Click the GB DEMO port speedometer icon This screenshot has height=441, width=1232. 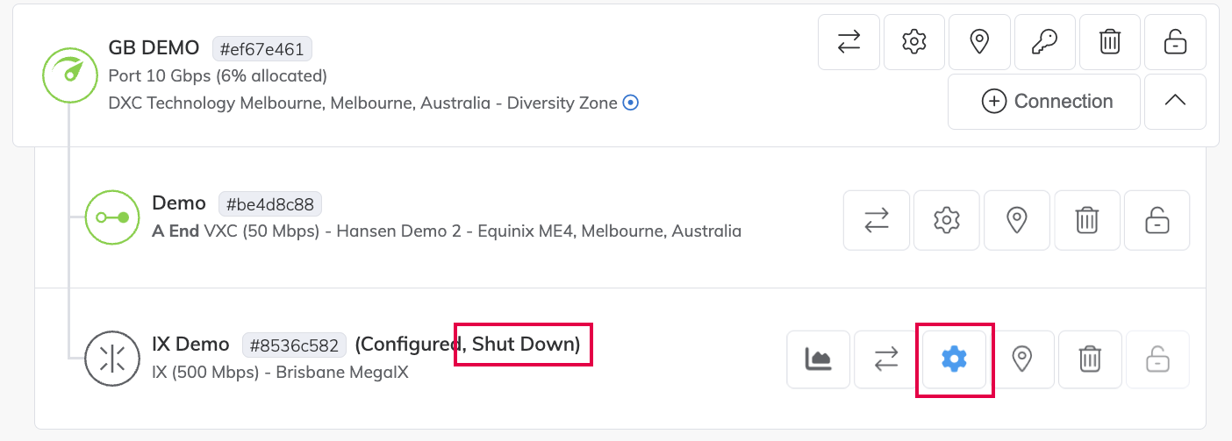pyautogui.click(x=69, y=75)
